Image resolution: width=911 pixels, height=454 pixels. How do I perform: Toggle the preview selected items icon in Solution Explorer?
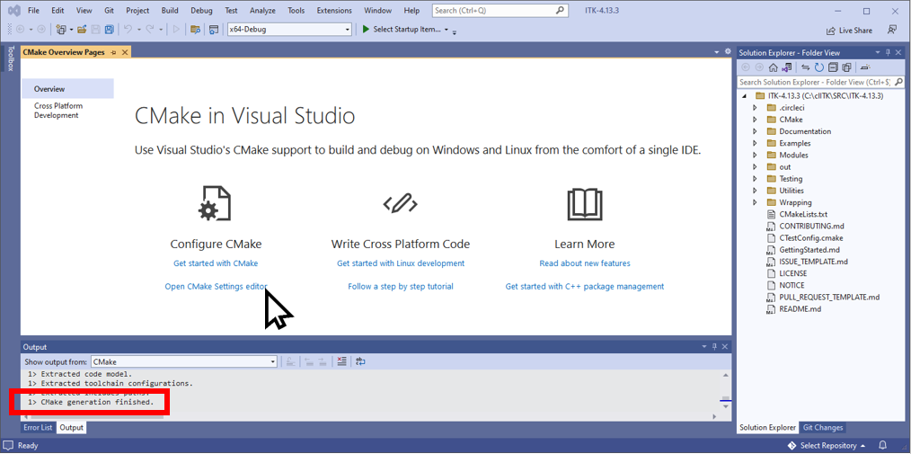[866, 67]
